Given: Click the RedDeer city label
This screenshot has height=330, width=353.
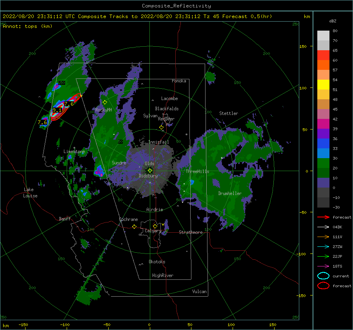Looking at the screenshot, I should (166, 119).
